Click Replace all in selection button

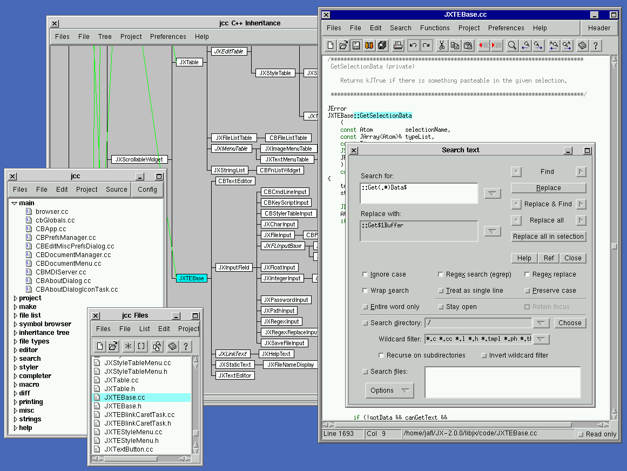click(x=548, y=236)
